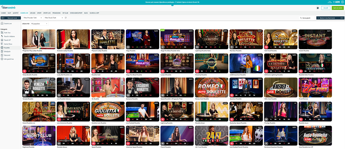Open Exclusive Roulette thumbnail
This screenshot has width=345, height=149.
[143, 87]
